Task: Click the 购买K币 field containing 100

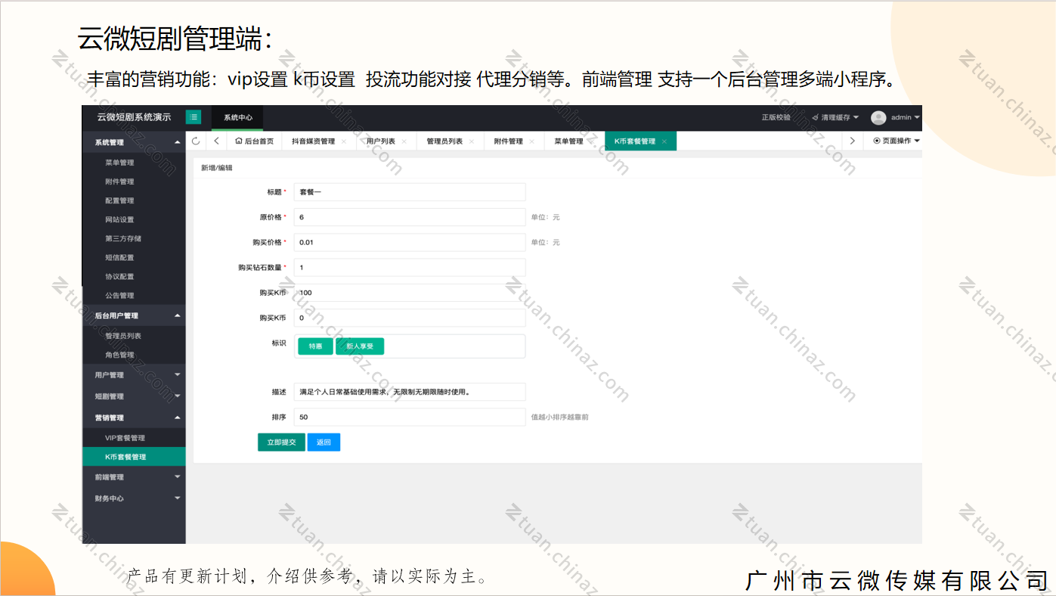Action: (409, 293)
